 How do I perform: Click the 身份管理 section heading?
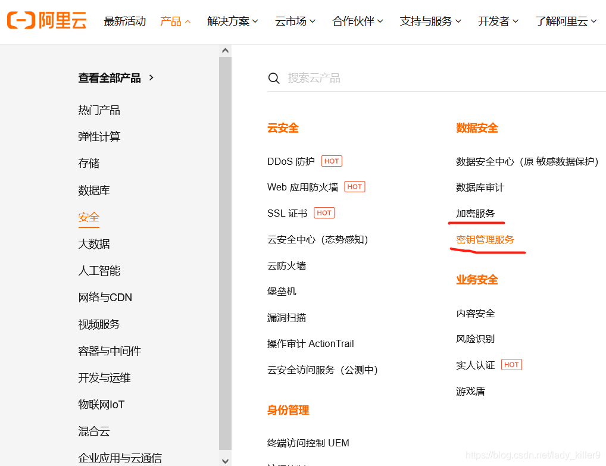(288, 410)
